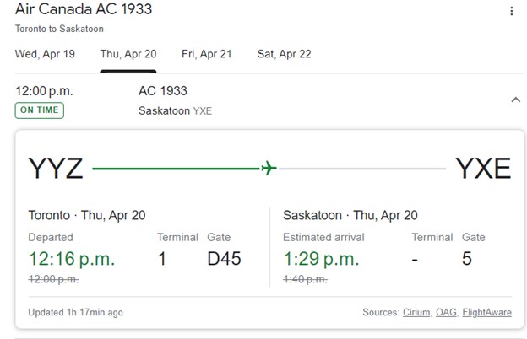Show flights for Fri, Apr 21
527x339 pixels.
coord(206,54)
